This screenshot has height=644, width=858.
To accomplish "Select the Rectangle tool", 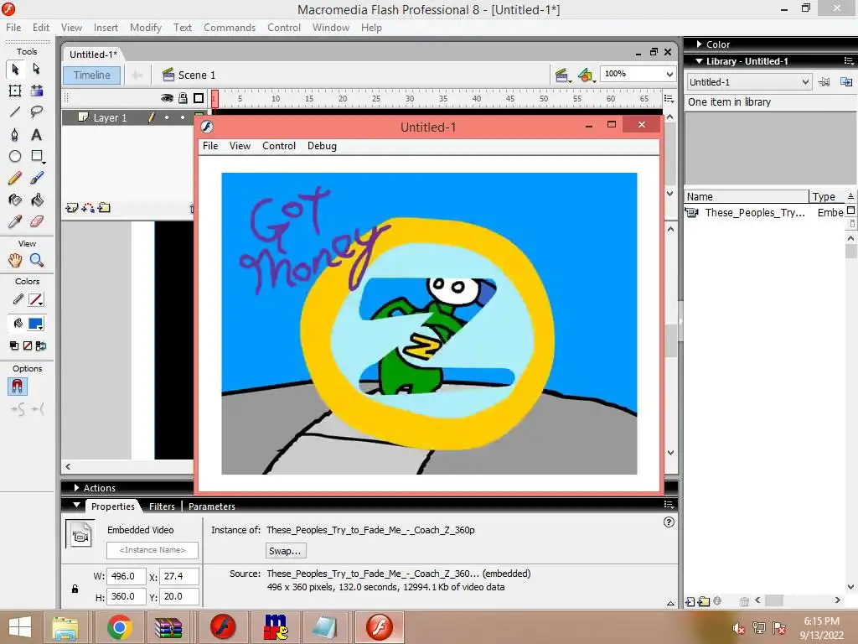I will click(x=37, y=156).
